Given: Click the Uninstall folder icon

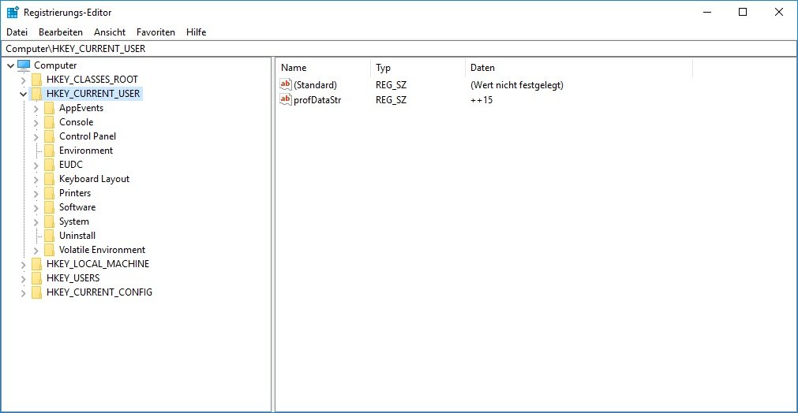Looking at the screenshot, I should coord(49,236).
